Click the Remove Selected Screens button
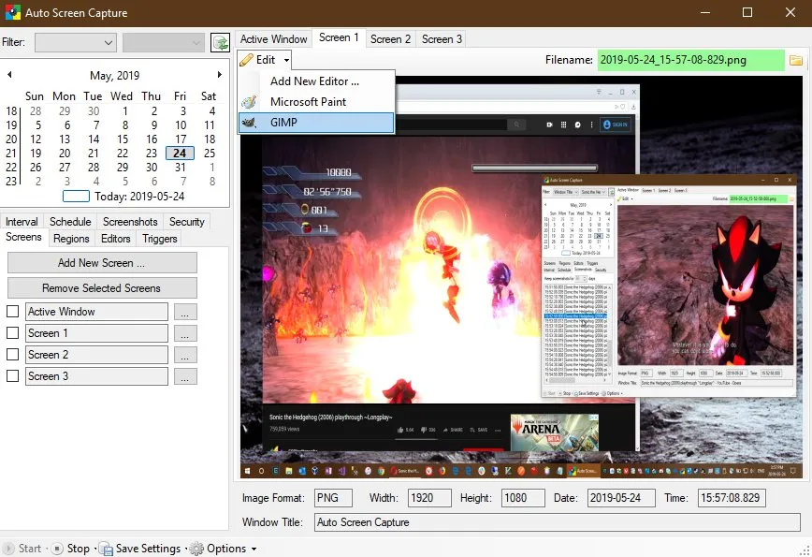812x557 pixels. (x=102, y=288)
